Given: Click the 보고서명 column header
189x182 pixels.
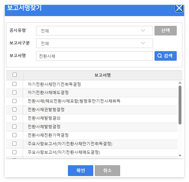Looking at the screenshot, I should 103,75.
